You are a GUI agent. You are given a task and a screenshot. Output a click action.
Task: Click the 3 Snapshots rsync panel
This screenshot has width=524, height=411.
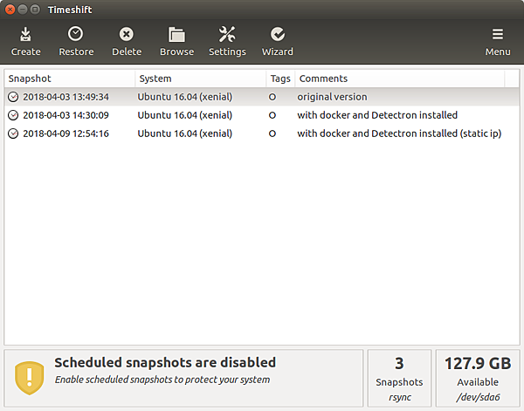[399, 378]
